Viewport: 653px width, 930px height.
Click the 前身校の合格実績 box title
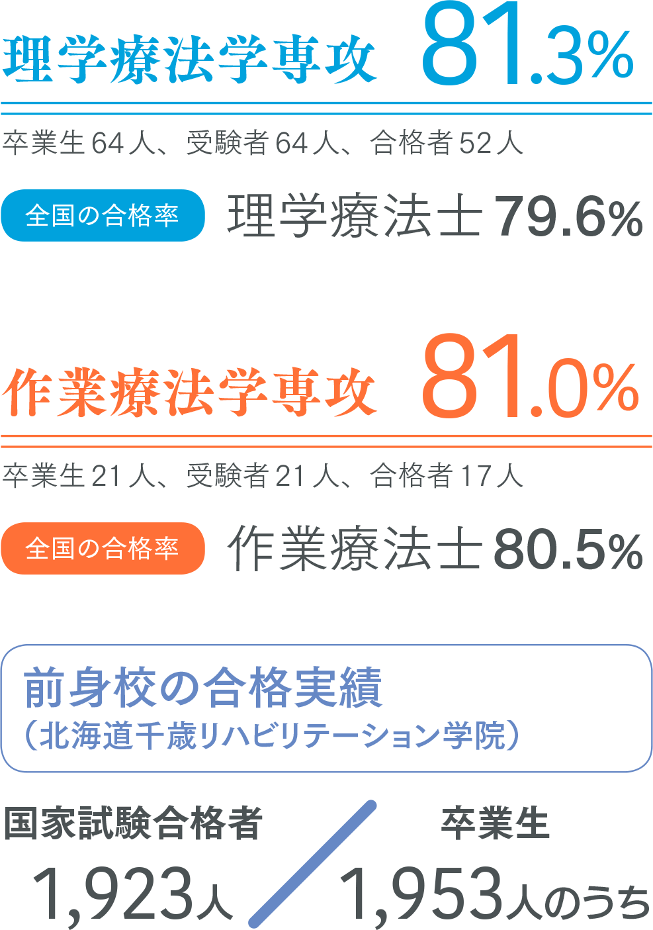tap(202, 688)
